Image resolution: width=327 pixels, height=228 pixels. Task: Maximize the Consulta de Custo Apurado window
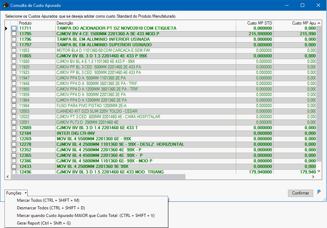tap(302, 5)
